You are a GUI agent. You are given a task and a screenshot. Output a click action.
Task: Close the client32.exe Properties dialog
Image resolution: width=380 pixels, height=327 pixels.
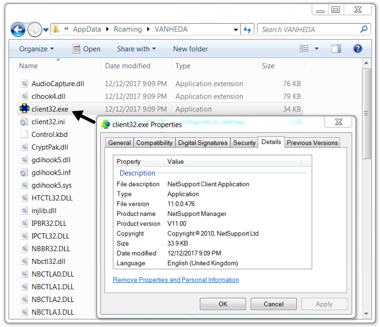click(x=338, y=122)
